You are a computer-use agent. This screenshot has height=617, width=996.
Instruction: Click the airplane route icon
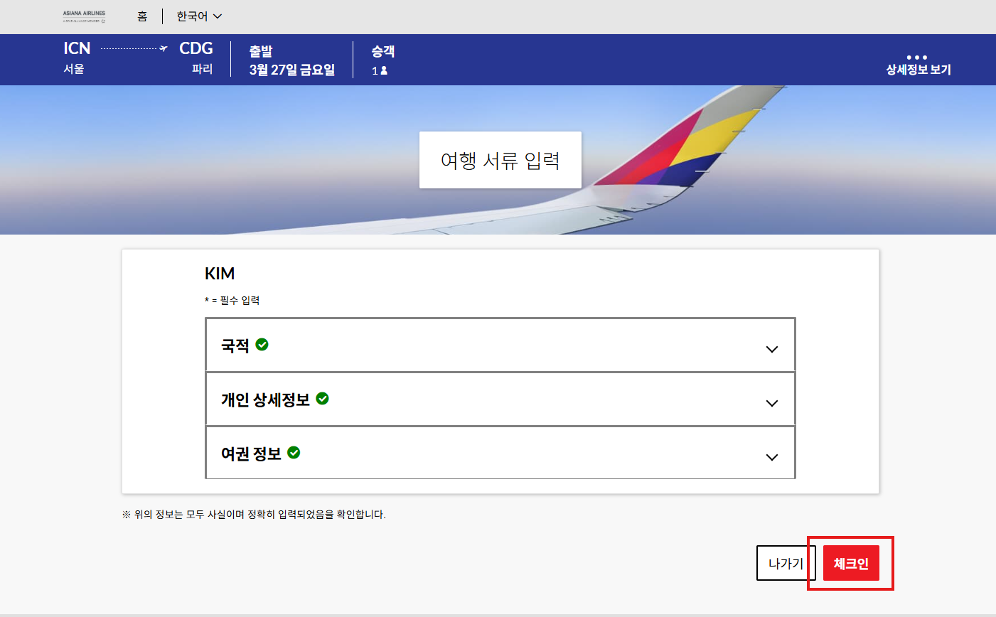[164, 48]
